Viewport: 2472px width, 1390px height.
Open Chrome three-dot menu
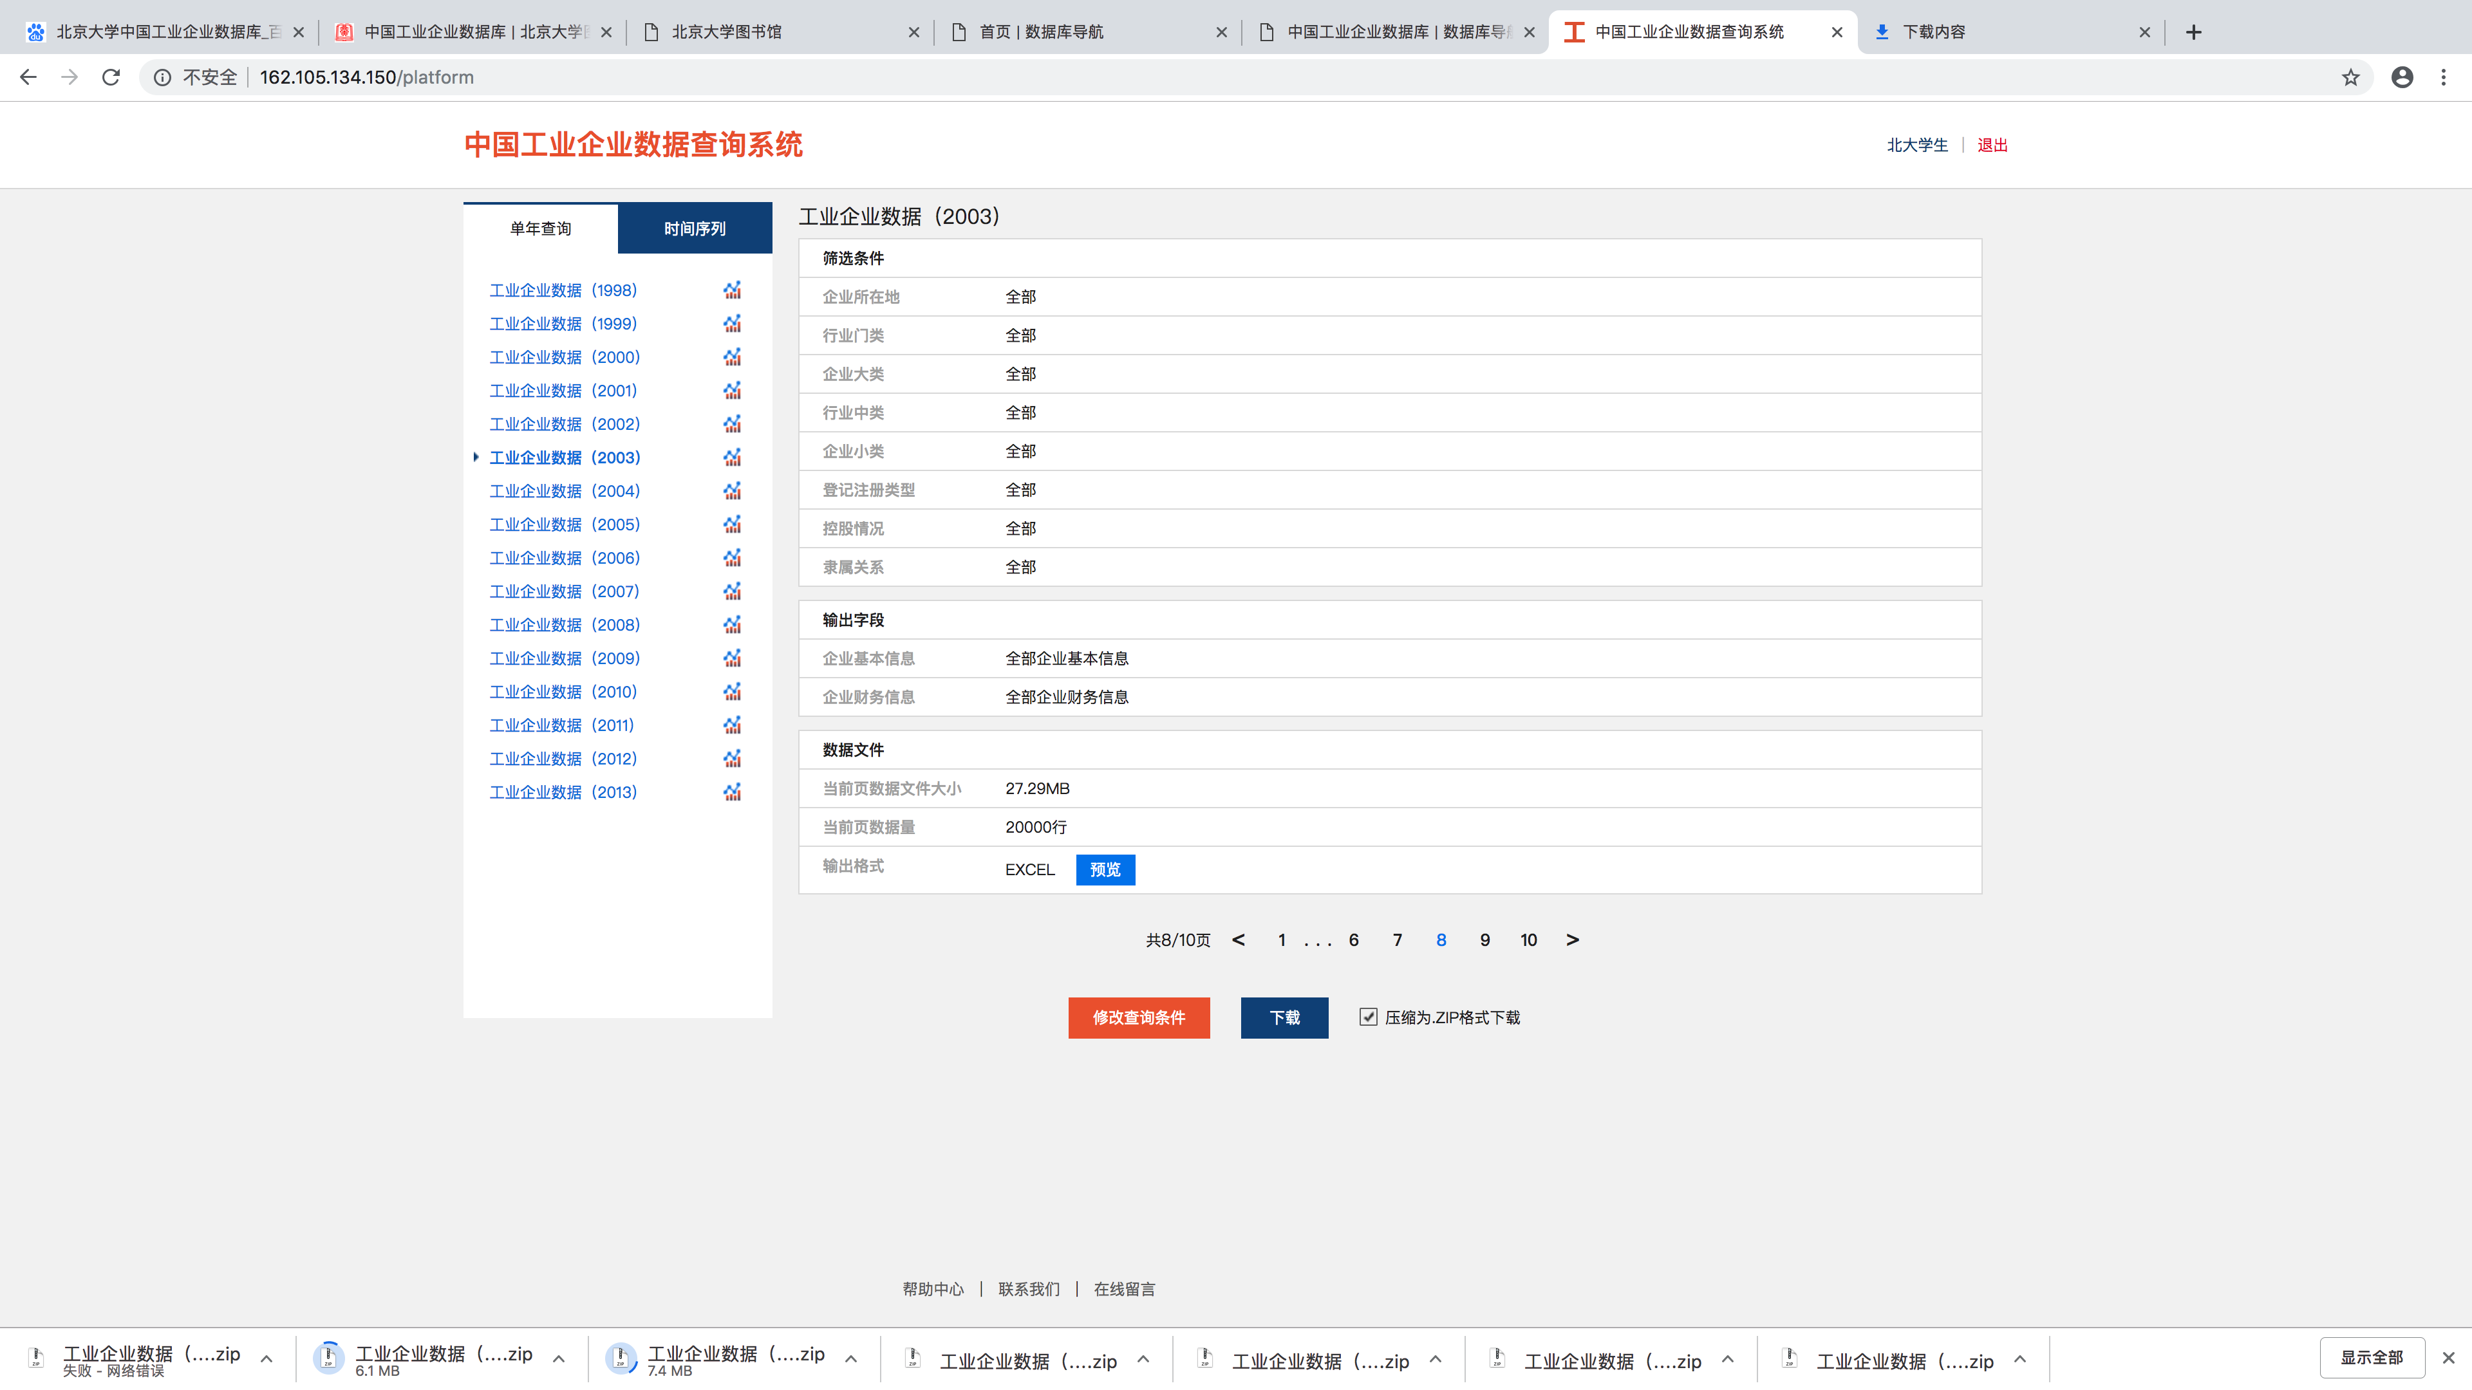click(x=2443, y=77)
